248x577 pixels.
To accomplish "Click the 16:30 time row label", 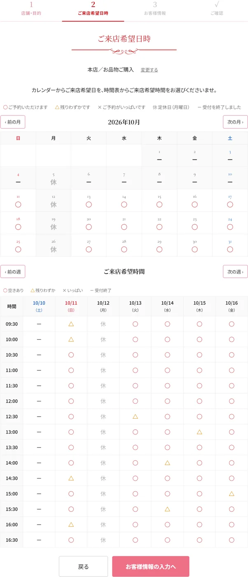I will (x=12, y=540).
